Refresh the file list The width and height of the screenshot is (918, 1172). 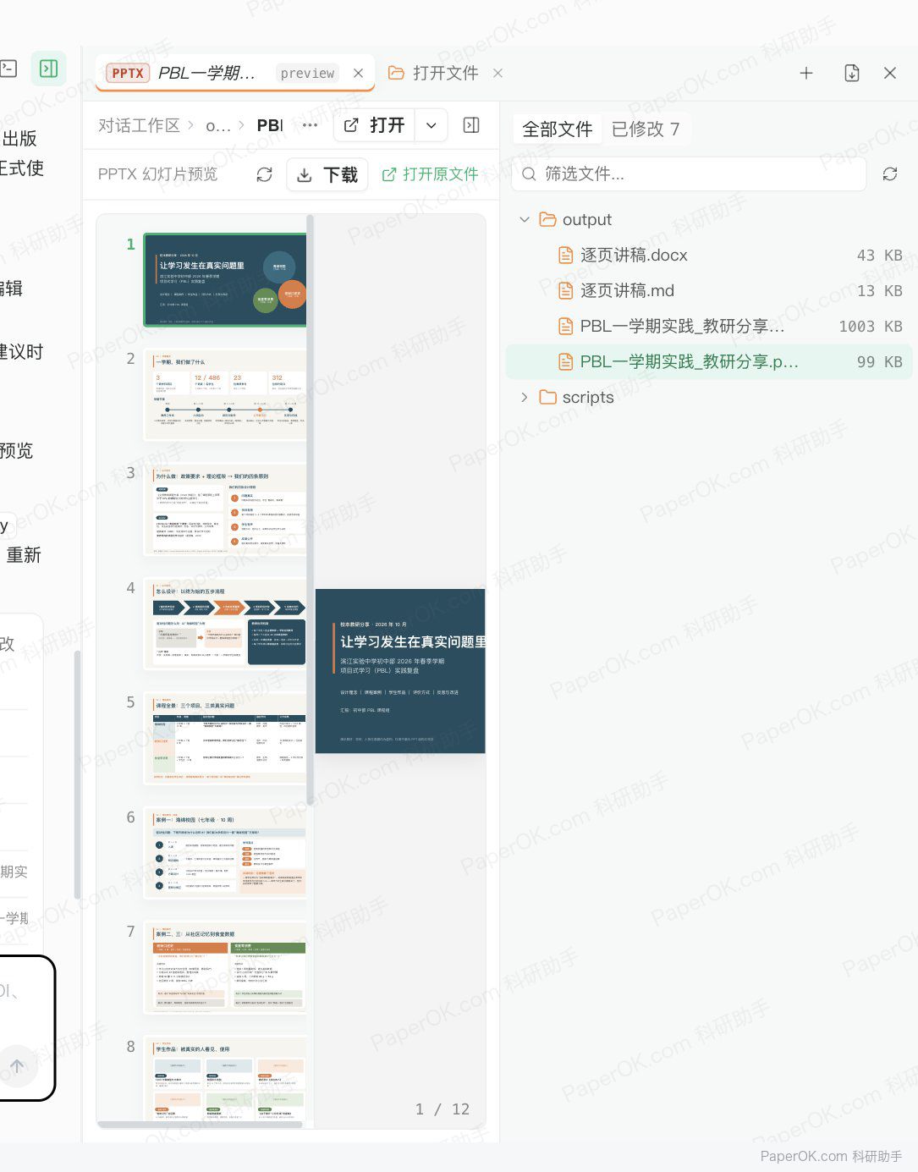pos(890,173)
